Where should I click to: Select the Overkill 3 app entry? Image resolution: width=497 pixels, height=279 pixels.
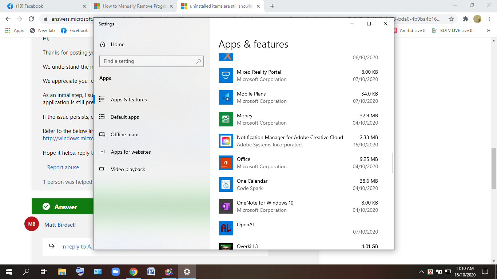coord(298,246)
